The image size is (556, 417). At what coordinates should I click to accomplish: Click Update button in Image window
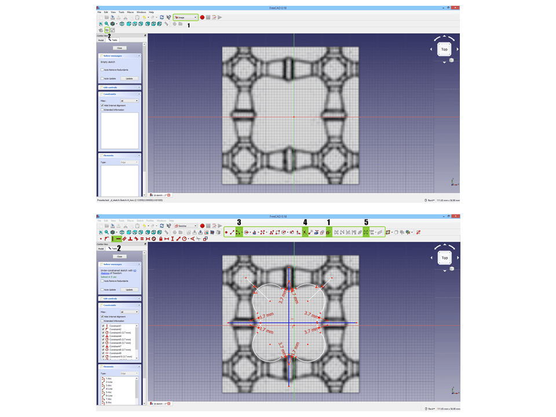[129, 78]
